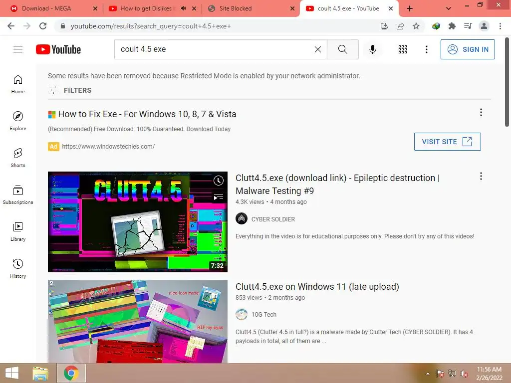Click the share page icon in address bar
Viewport: 511px width, 383px height.
click(400, 26)
